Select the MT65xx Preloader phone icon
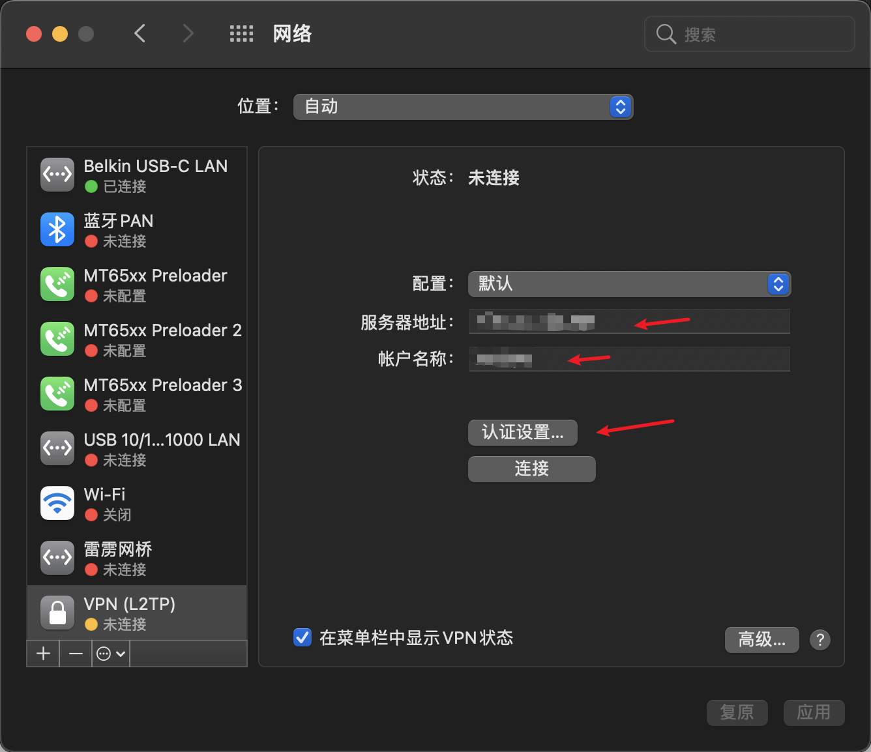This screenshot has height=752, width=871. pyautogui.click(x=57, y=284)
